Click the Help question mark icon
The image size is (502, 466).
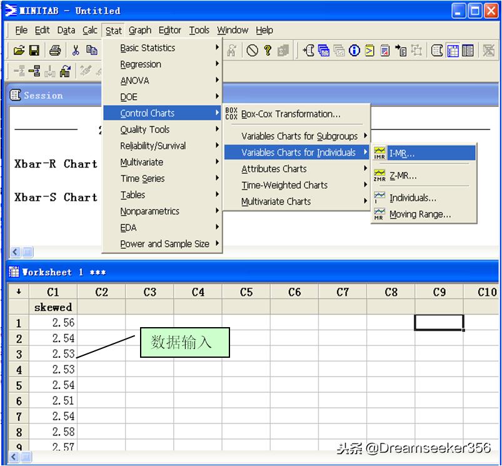pos(268,51)
